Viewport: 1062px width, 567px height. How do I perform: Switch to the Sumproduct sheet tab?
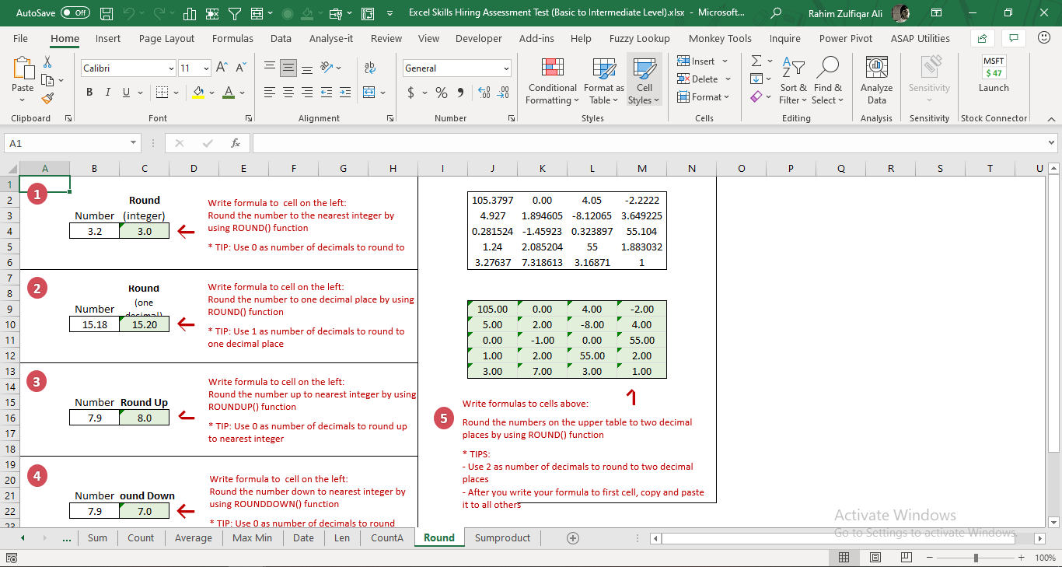click(502, 537)
